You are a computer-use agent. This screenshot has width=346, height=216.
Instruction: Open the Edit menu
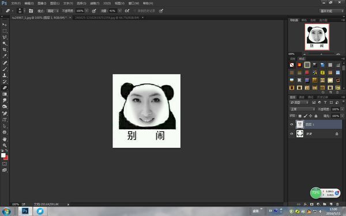coord(29,3)
